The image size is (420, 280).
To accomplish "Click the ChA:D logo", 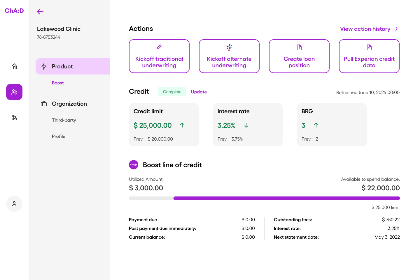I will pyautogui.click(x=14, y=11).
